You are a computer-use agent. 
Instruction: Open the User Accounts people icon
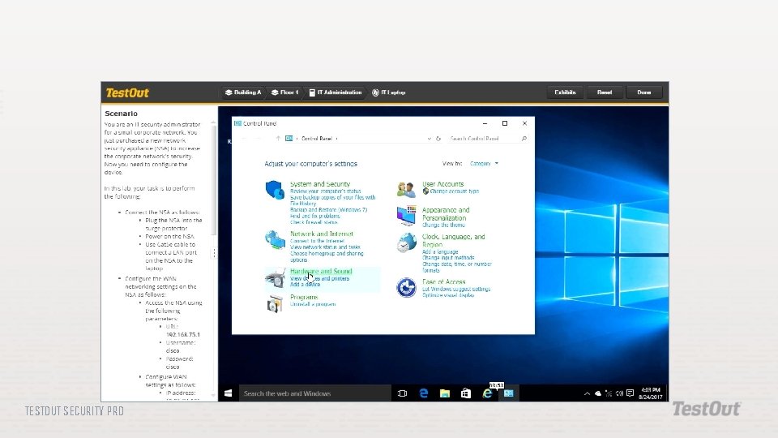tap(406, 190)
